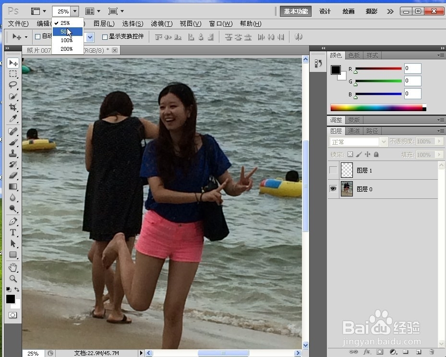The width and height of the screenshot is (446, 357).
Task: Select the Blur tool
Action: pos(13,198)
